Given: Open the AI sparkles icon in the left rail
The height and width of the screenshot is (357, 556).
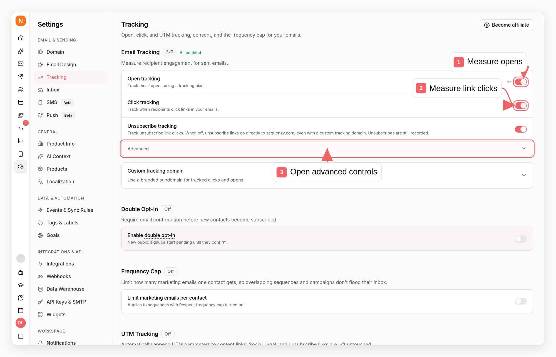Looking at the screenshot, I should (21, 51).
